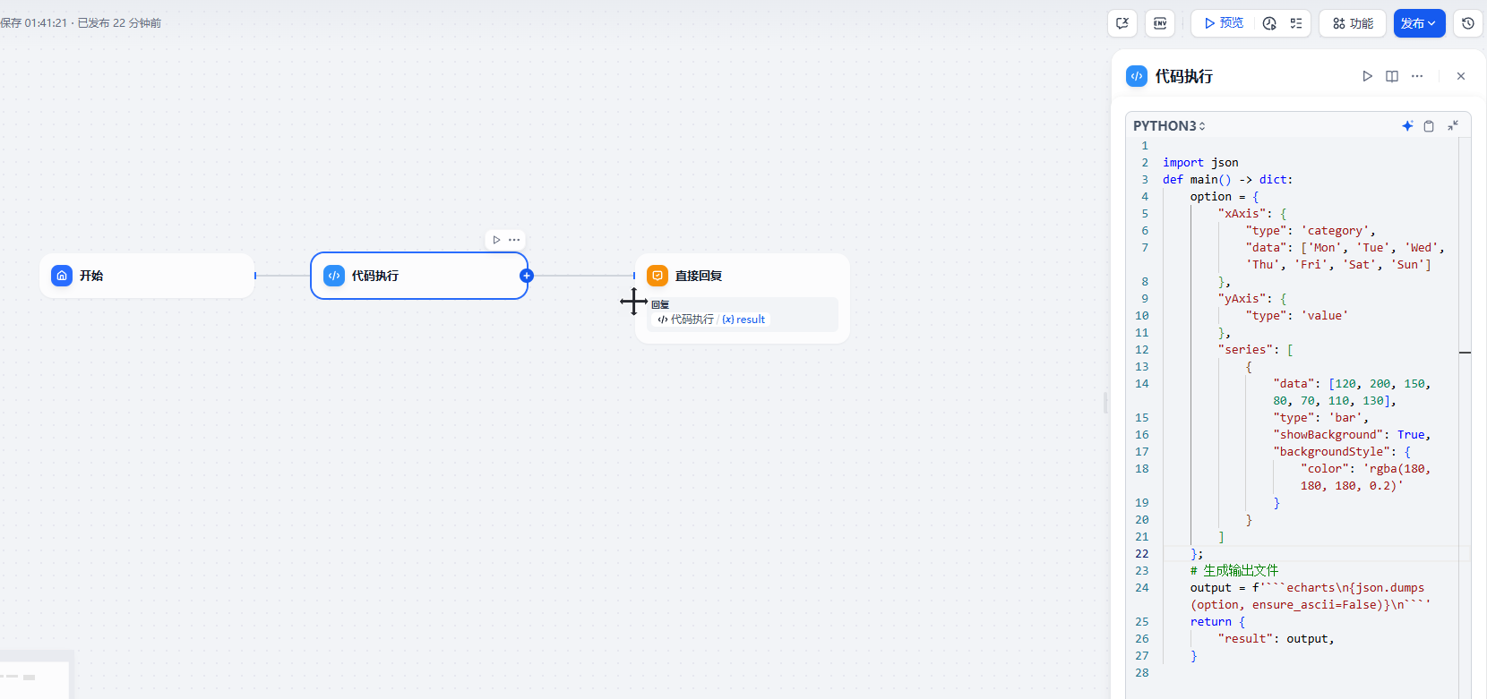Open the conversation variables icon in top toolbar
The height and width of the screenshot is (699, 1487).
pos(1122,23)
